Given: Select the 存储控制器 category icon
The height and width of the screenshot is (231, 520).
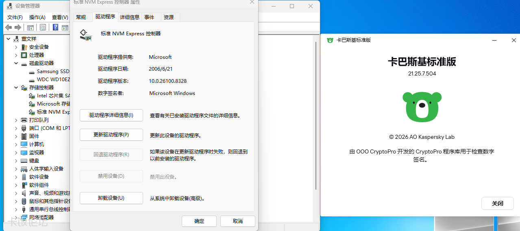Looking at the screenshot, I should [x=24, y=87].
